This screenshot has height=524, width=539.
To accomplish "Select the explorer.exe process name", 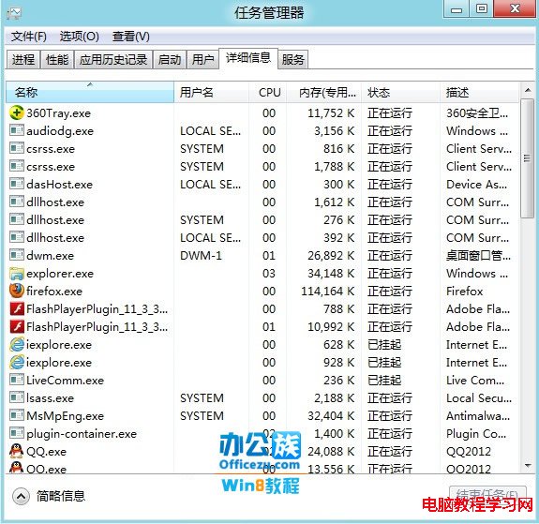I will (60, 274).
